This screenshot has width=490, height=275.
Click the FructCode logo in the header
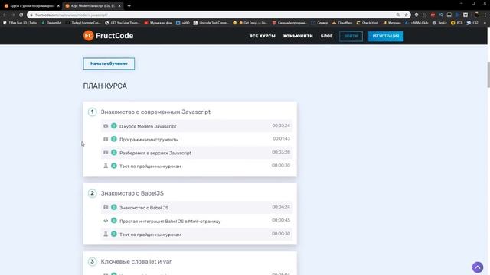108,36
